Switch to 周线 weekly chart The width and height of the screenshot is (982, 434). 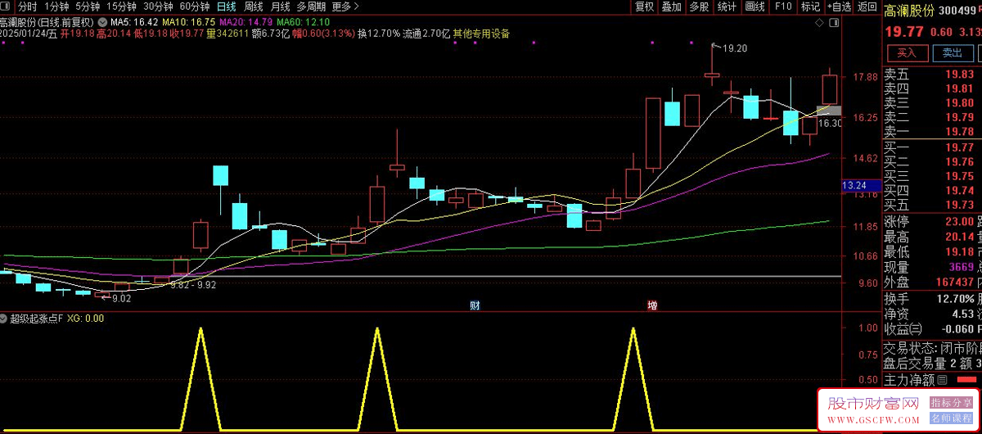254,7
